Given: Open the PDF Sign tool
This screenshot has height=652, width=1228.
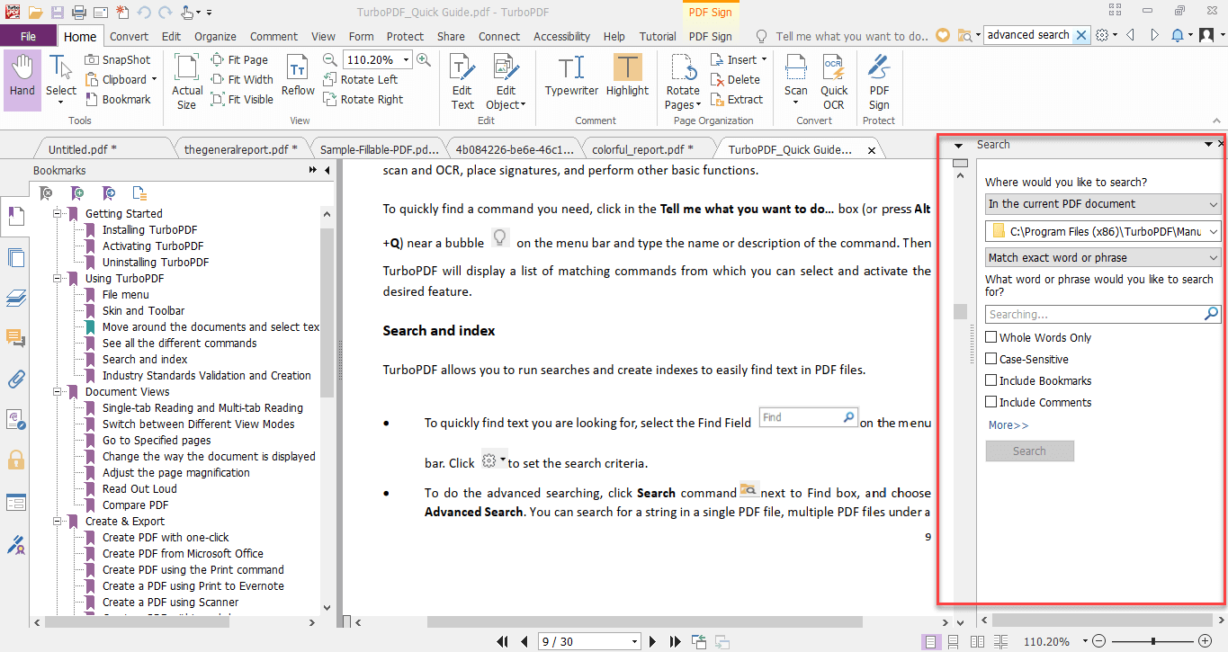Looking at the screenshot, I should pos(879,81).
